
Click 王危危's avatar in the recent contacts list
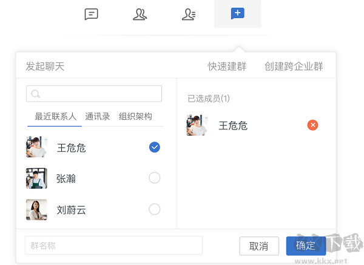(x=36, y=147)
